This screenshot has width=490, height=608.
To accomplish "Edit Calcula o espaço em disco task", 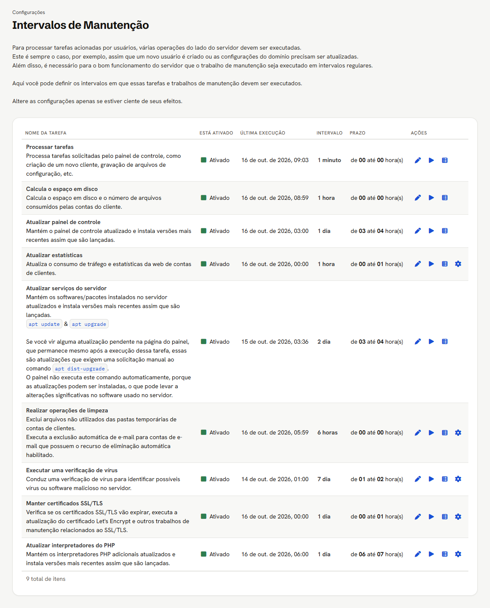I will click(x=418, y=198).
